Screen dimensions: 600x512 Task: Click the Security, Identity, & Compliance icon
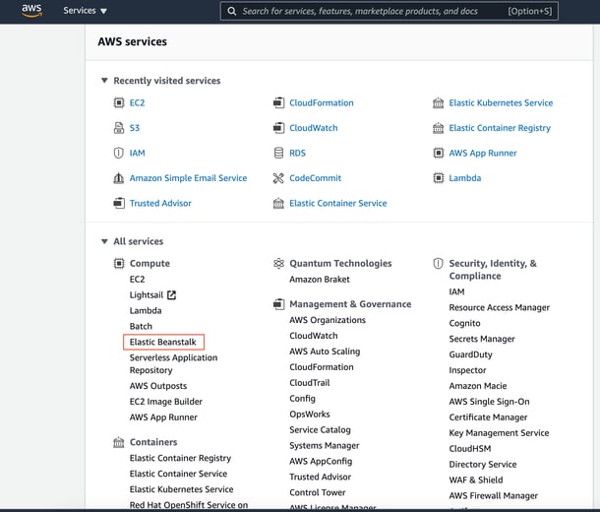coord(438,264)
